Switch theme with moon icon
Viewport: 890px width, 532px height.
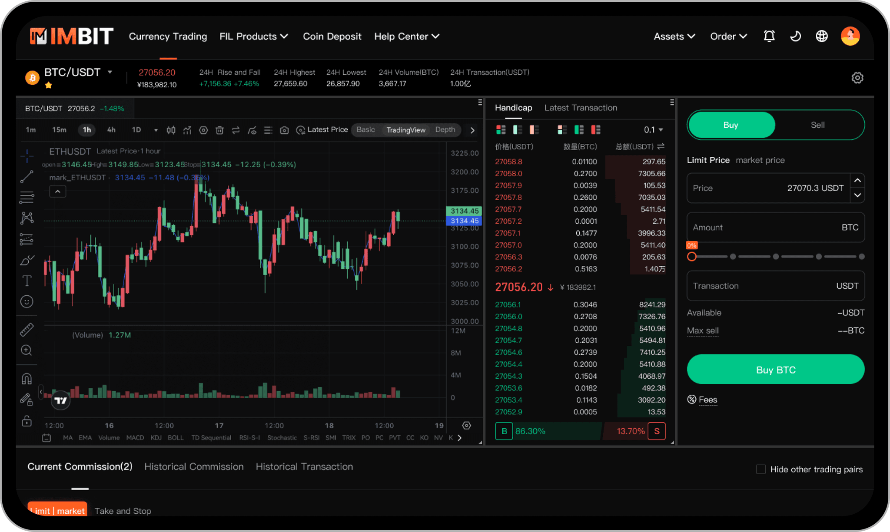pos(795,36)
